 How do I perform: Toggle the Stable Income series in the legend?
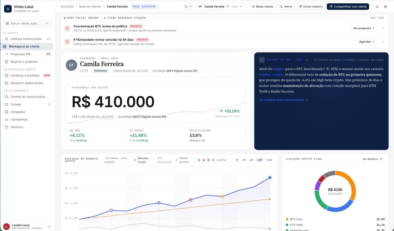pos(182,160)
